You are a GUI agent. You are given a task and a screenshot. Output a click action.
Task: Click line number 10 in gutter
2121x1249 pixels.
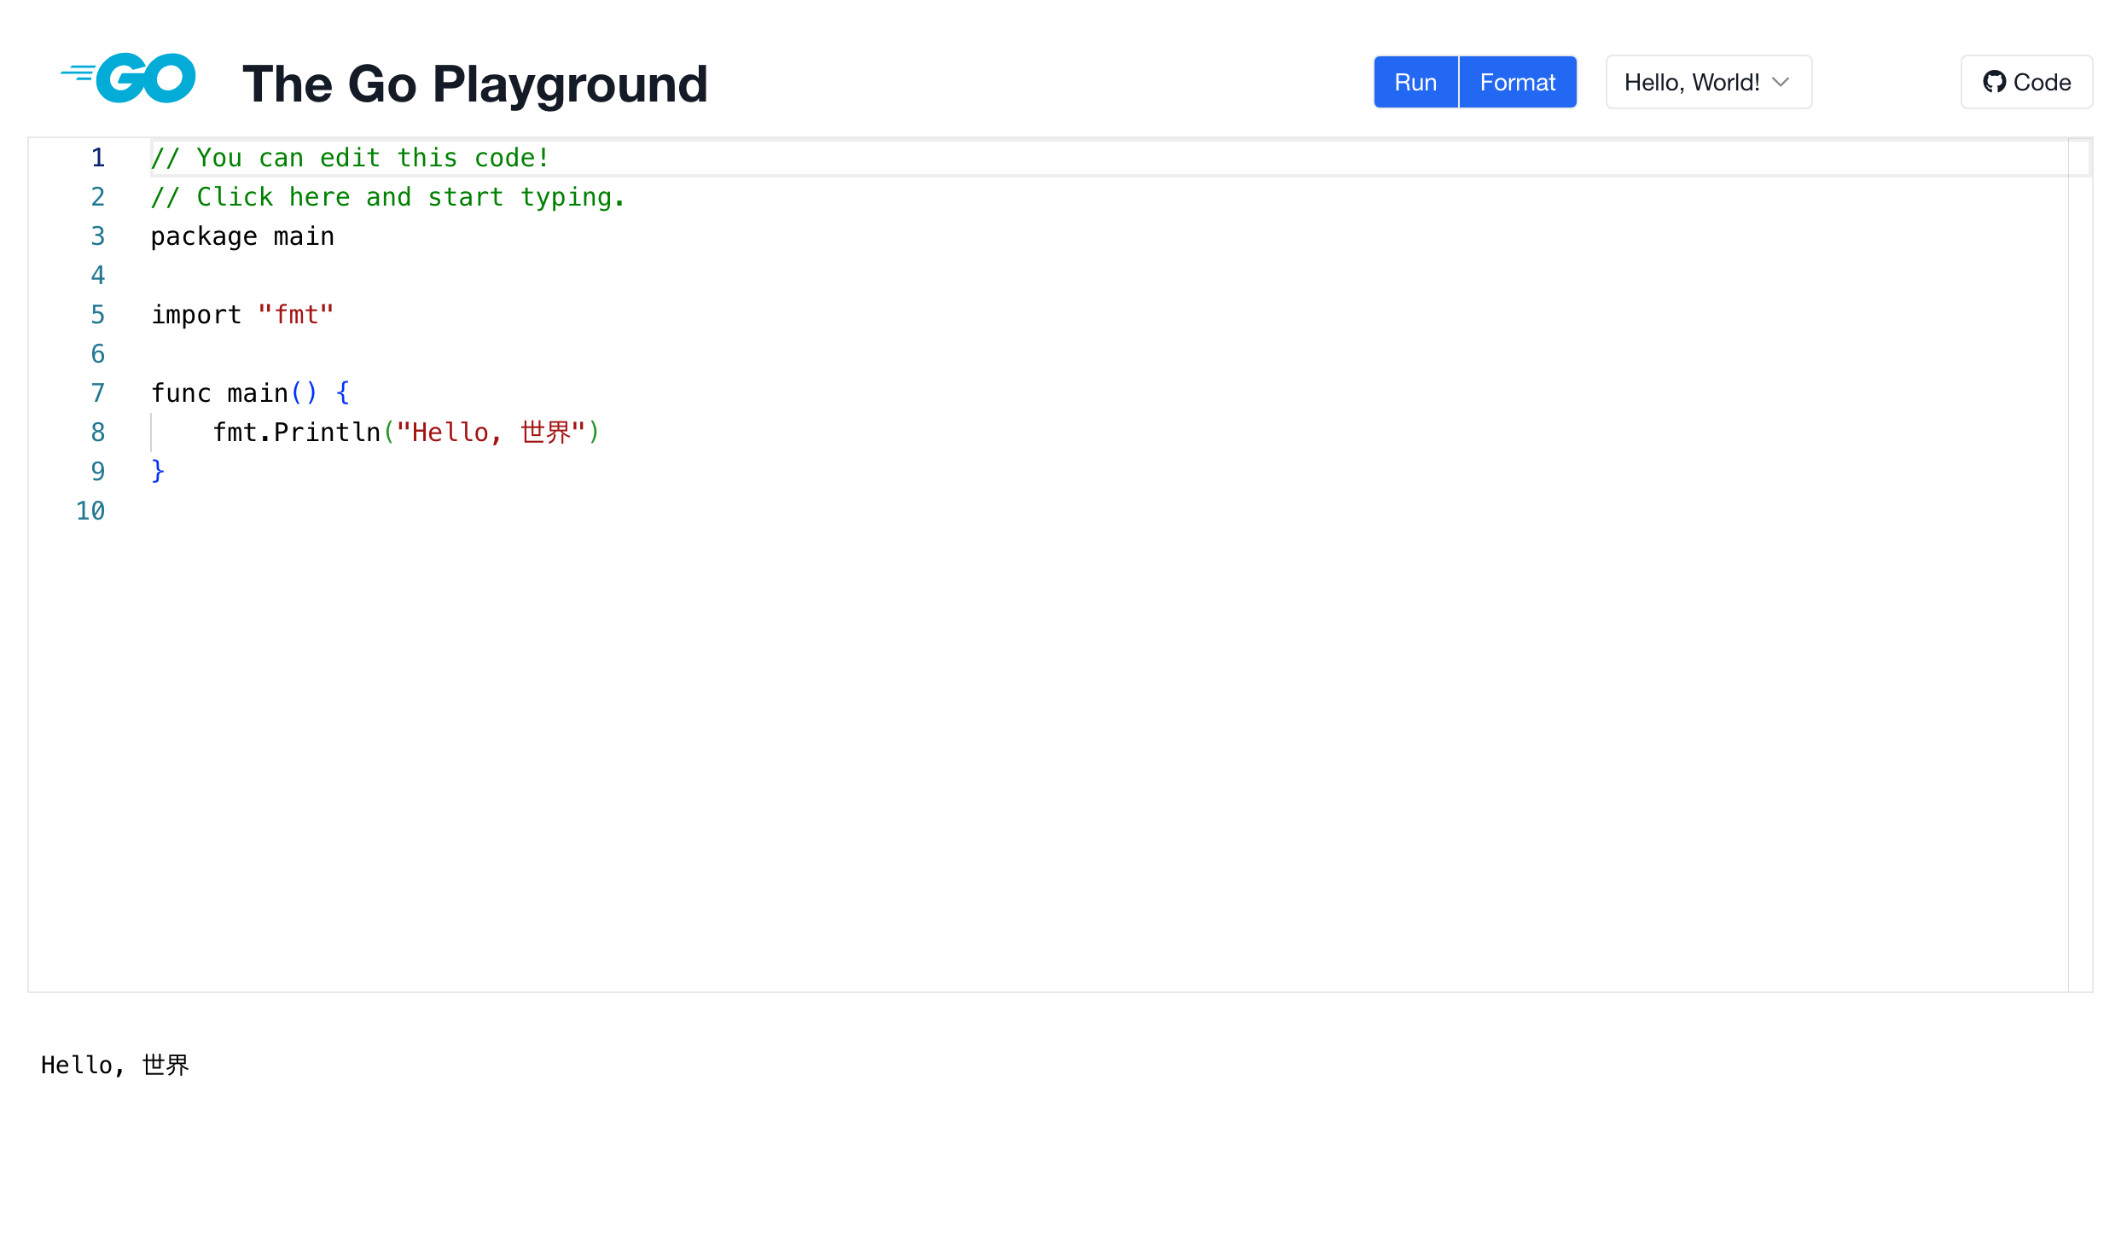[90, 511]
